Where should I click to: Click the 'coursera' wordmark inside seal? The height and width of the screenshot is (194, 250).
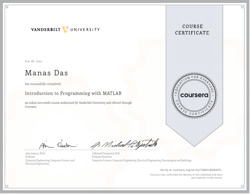[194, 95]
